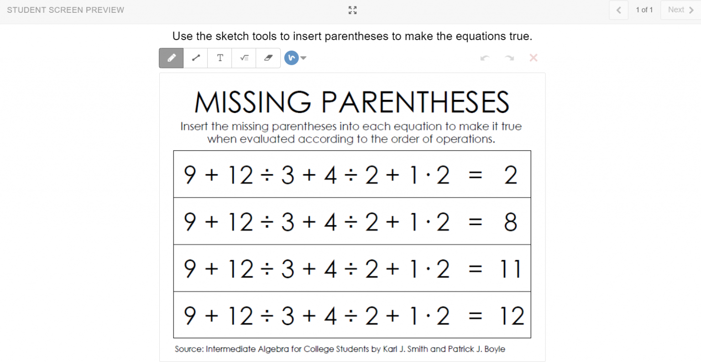Image resolution: width=701 pixels, height=362 pixels.
Task: Clear the entire sketch with the red X
Action: (x=533, y=58)
